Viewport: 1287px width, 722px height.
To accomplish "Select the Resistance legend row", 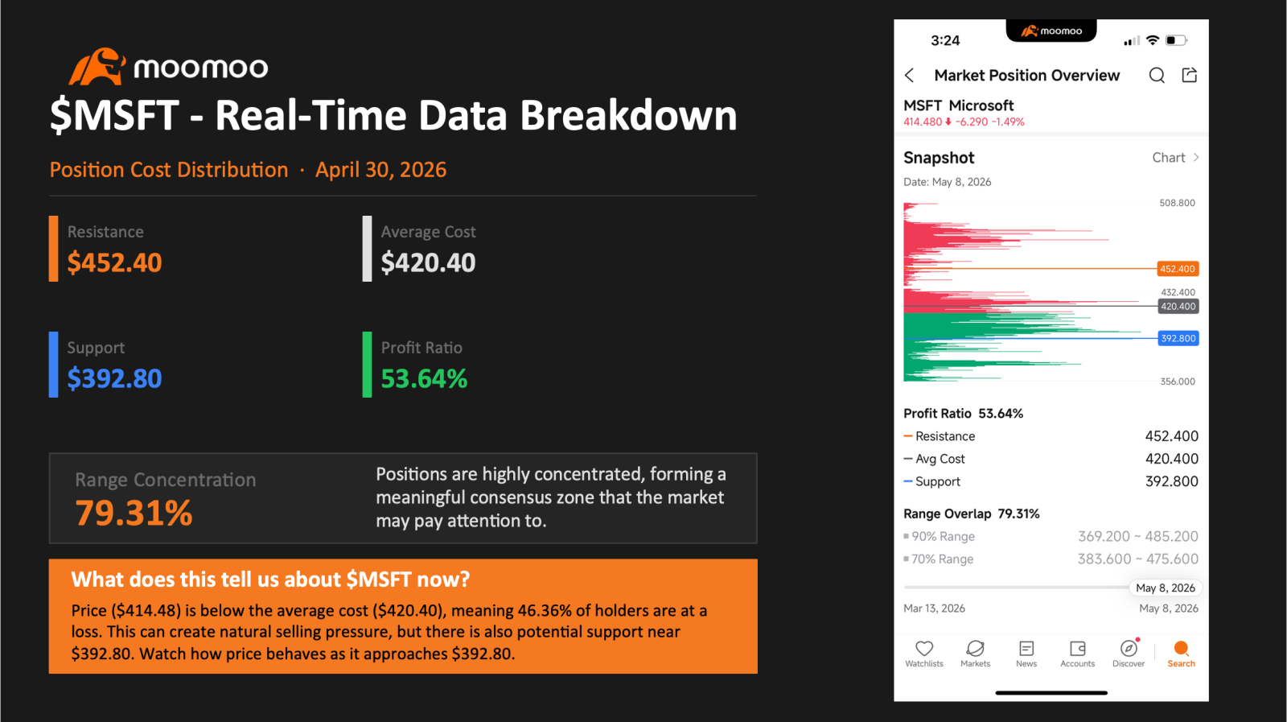I will point(1051,436).
